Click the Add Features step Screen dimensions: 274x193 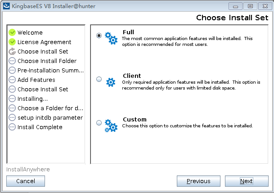tap(36, 80)
